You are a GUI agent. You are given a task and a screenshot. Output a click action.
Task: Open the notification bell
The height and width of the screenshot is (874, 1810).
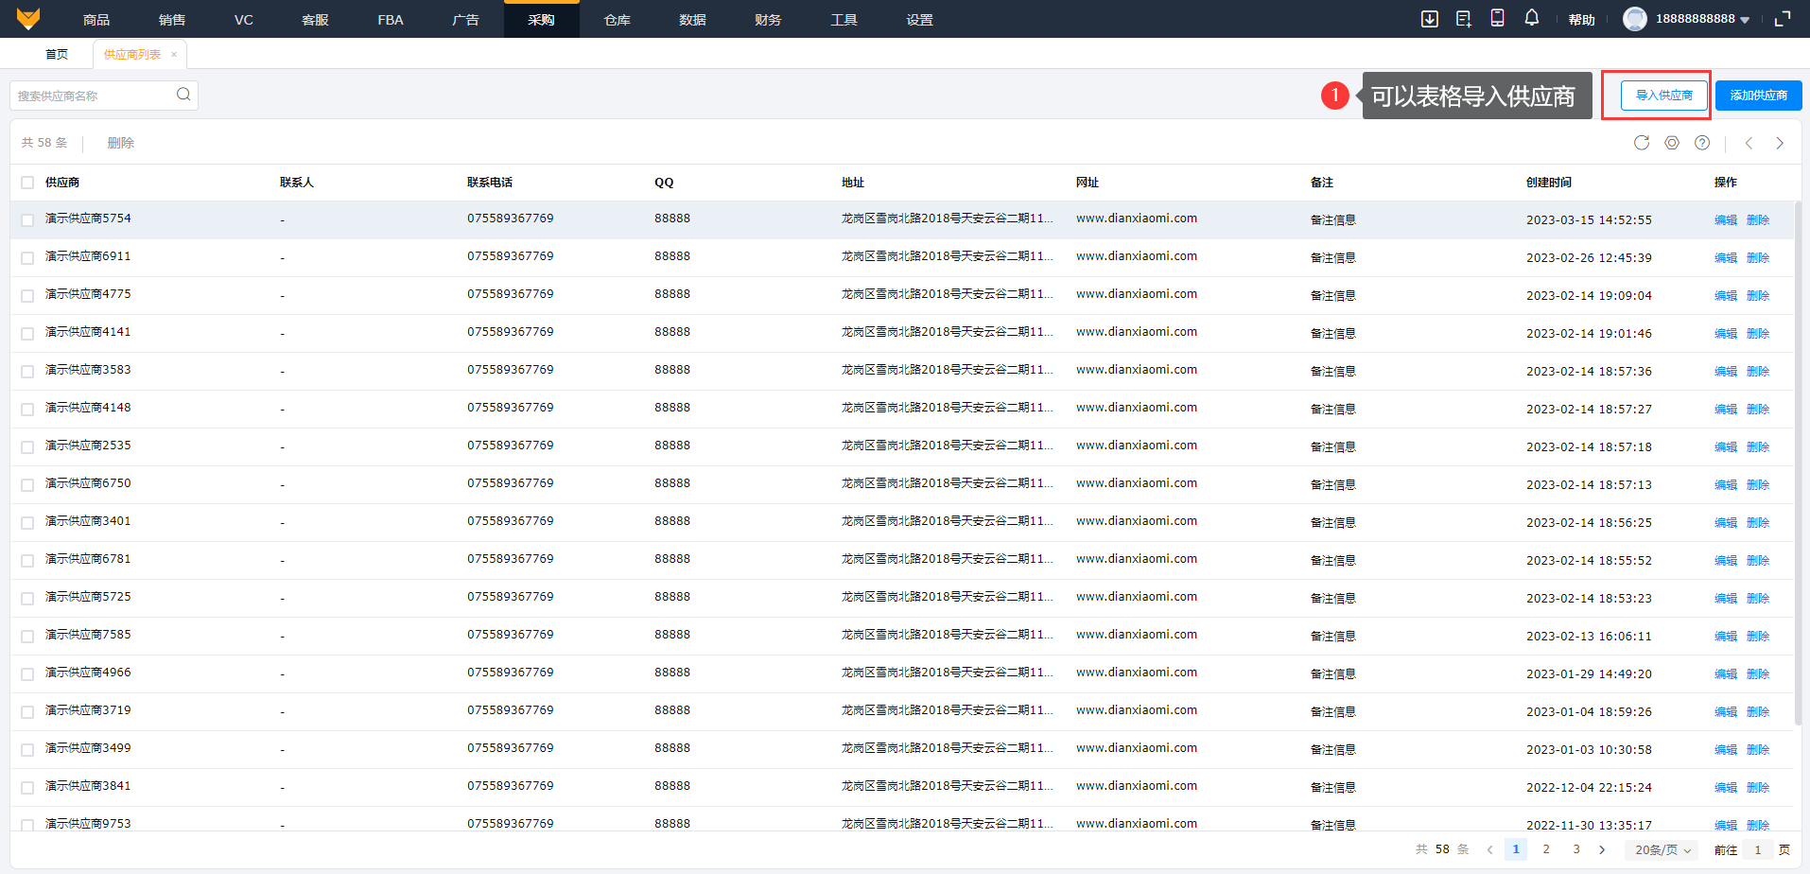1531,18
